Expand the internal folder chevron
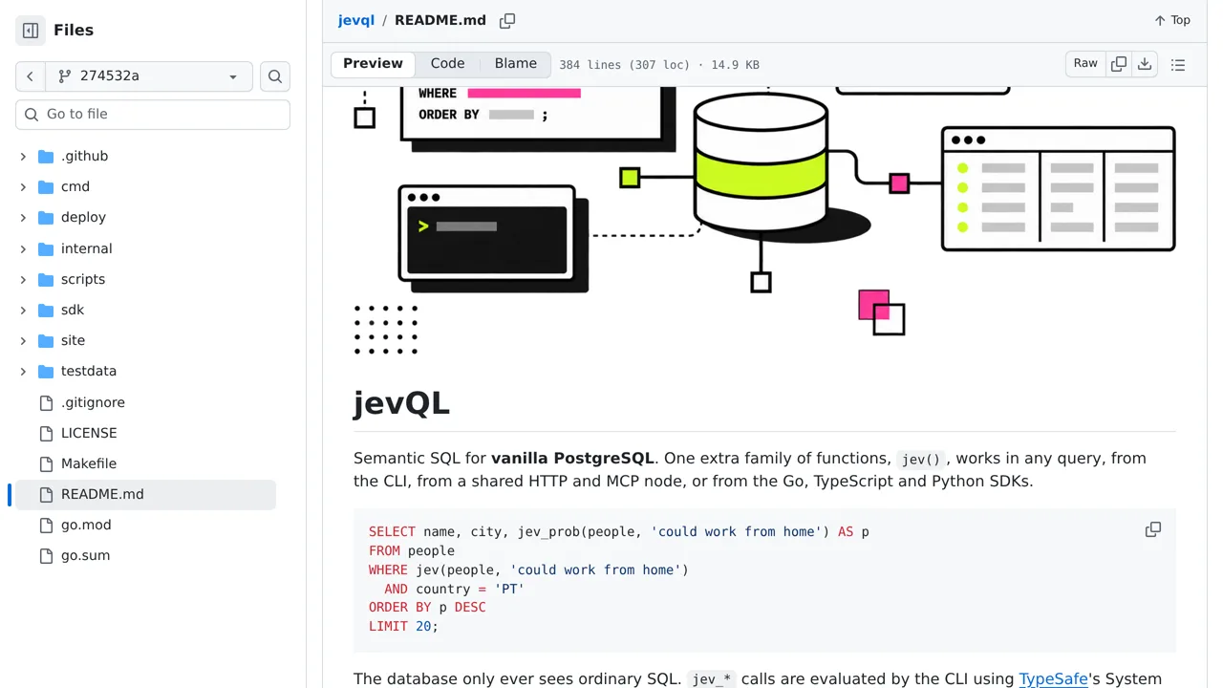The image size is (1223, 688). tap(23, 249)
